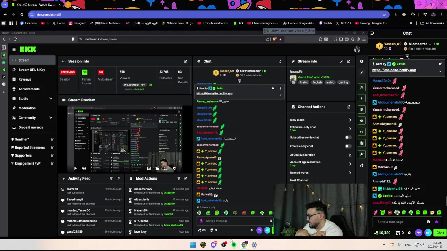The width and height of the screenshot is (447, 251).
Task: Open right-side chat settings gear
Action: pyautogui.click(x=409, y=233)
